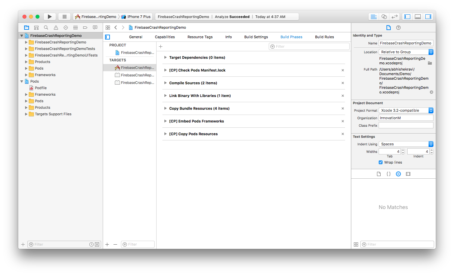This screenshot has width=454, height=275.
Task: Open the Issue navigator warning icon
Action: click(x=56, y=28)
